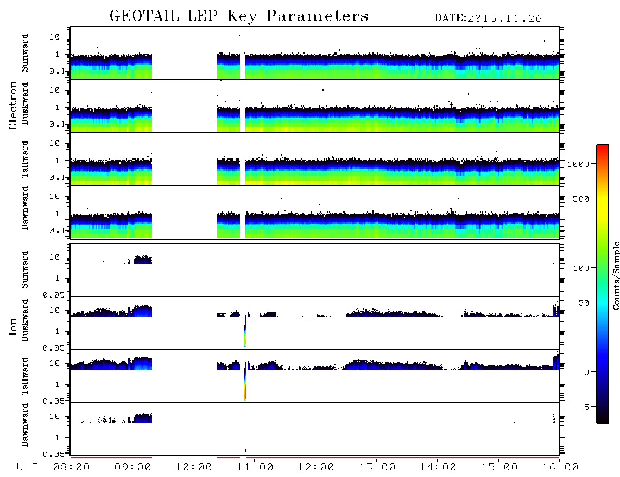Click the Ion Dawnward axis label
The height and width of the screenshot is (477, 620).
pyautogui.click(x=25, y=425)
